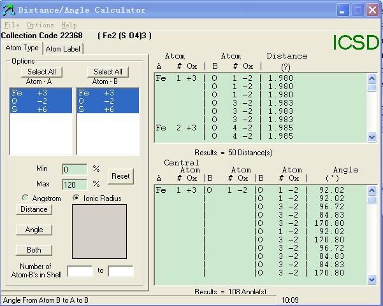Viewport: 383px width, 306px height.
Task: Select O -2 in Atom - B list
Action: (108, 101)
